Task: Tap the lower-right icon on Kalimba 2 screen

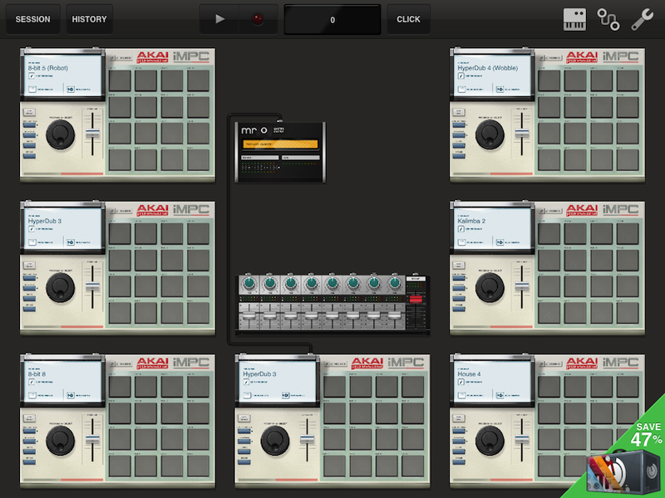Action: pyautogui.click(x=500, y=242)
